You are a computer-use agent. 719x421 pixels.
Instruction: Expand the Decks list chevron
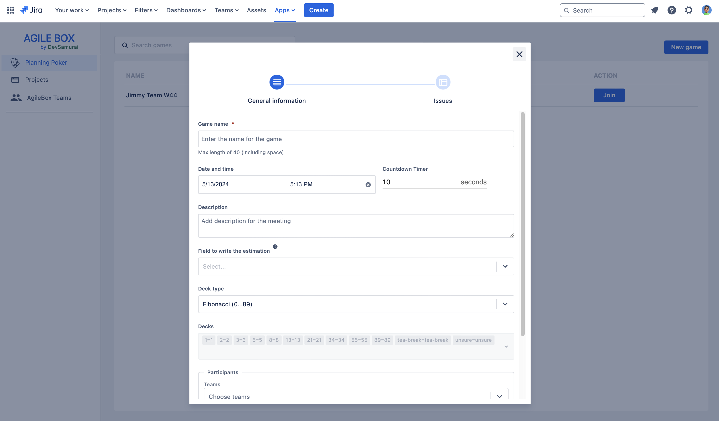click(506, 347)
